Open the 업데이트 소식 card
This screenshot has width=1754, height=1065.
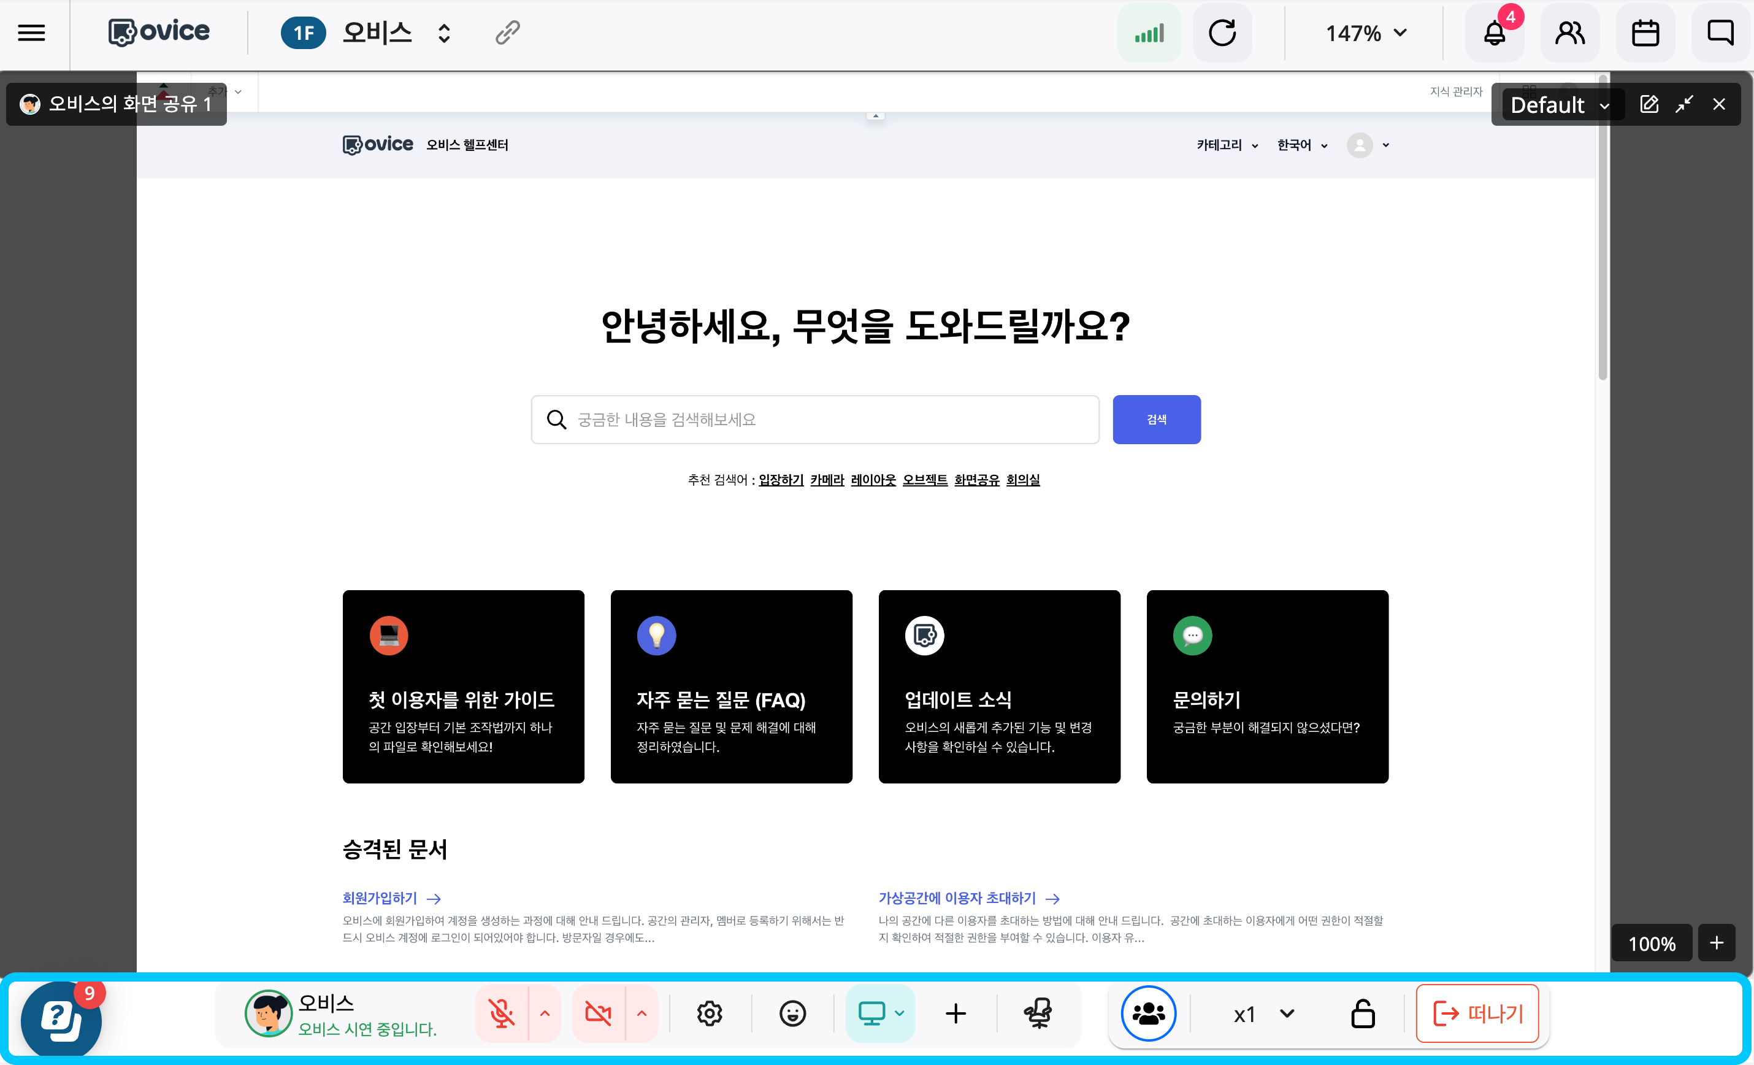tap(1000, 687)
